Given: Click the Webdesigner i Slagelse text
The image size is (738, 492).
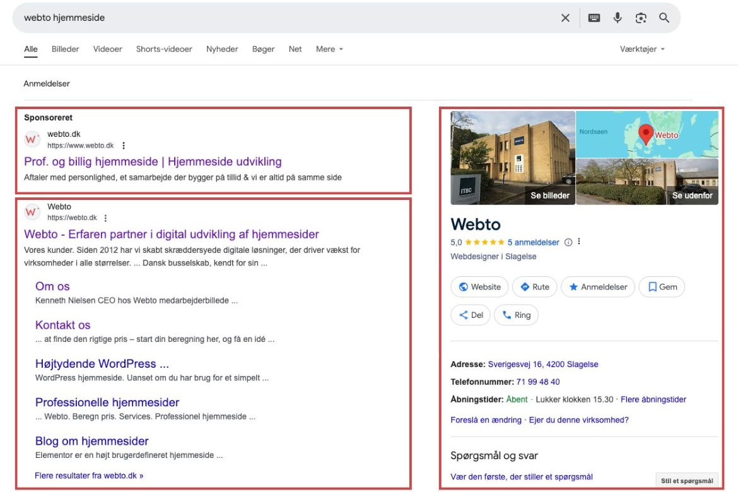Looking at the screenshot, I should click(493, 257).
